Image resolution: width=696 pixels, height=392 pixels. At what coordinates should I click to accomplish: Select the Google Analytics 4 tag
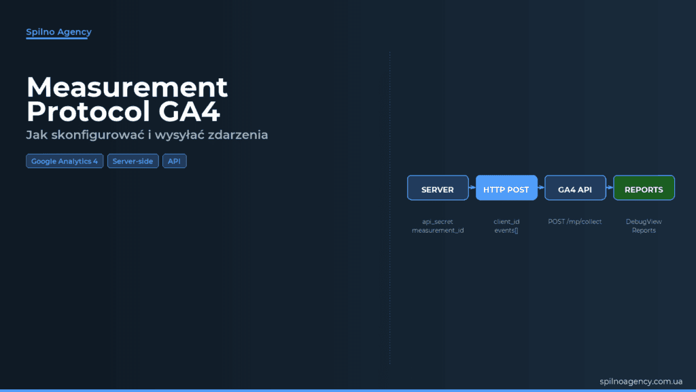pyautogui.click(x=65, y=161)
